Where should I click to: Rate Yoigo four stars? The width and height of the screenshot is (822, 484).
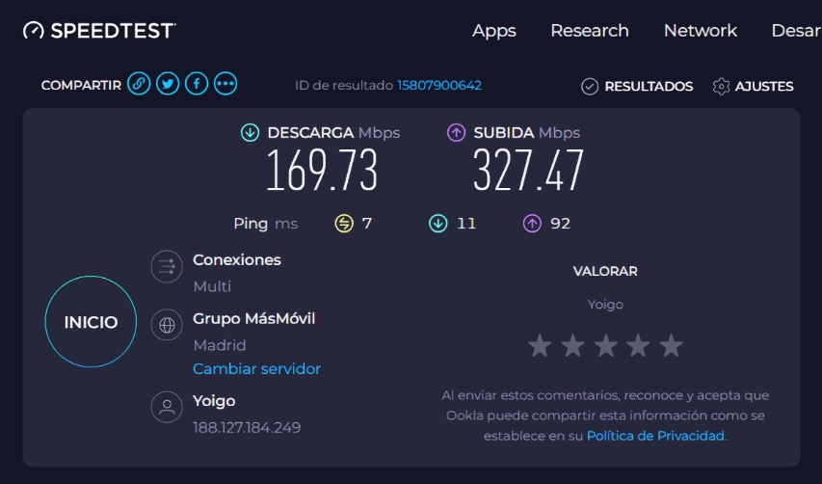tap(639, 346)
